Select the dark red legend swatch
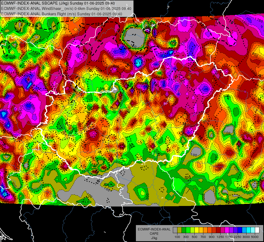The height and width of the screenshot is (242, 264). pos(218,230)
